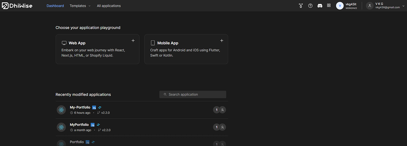Click the four-square grid apps icon
This screenshot has width=407, height=146.
[x=329, y=6]
